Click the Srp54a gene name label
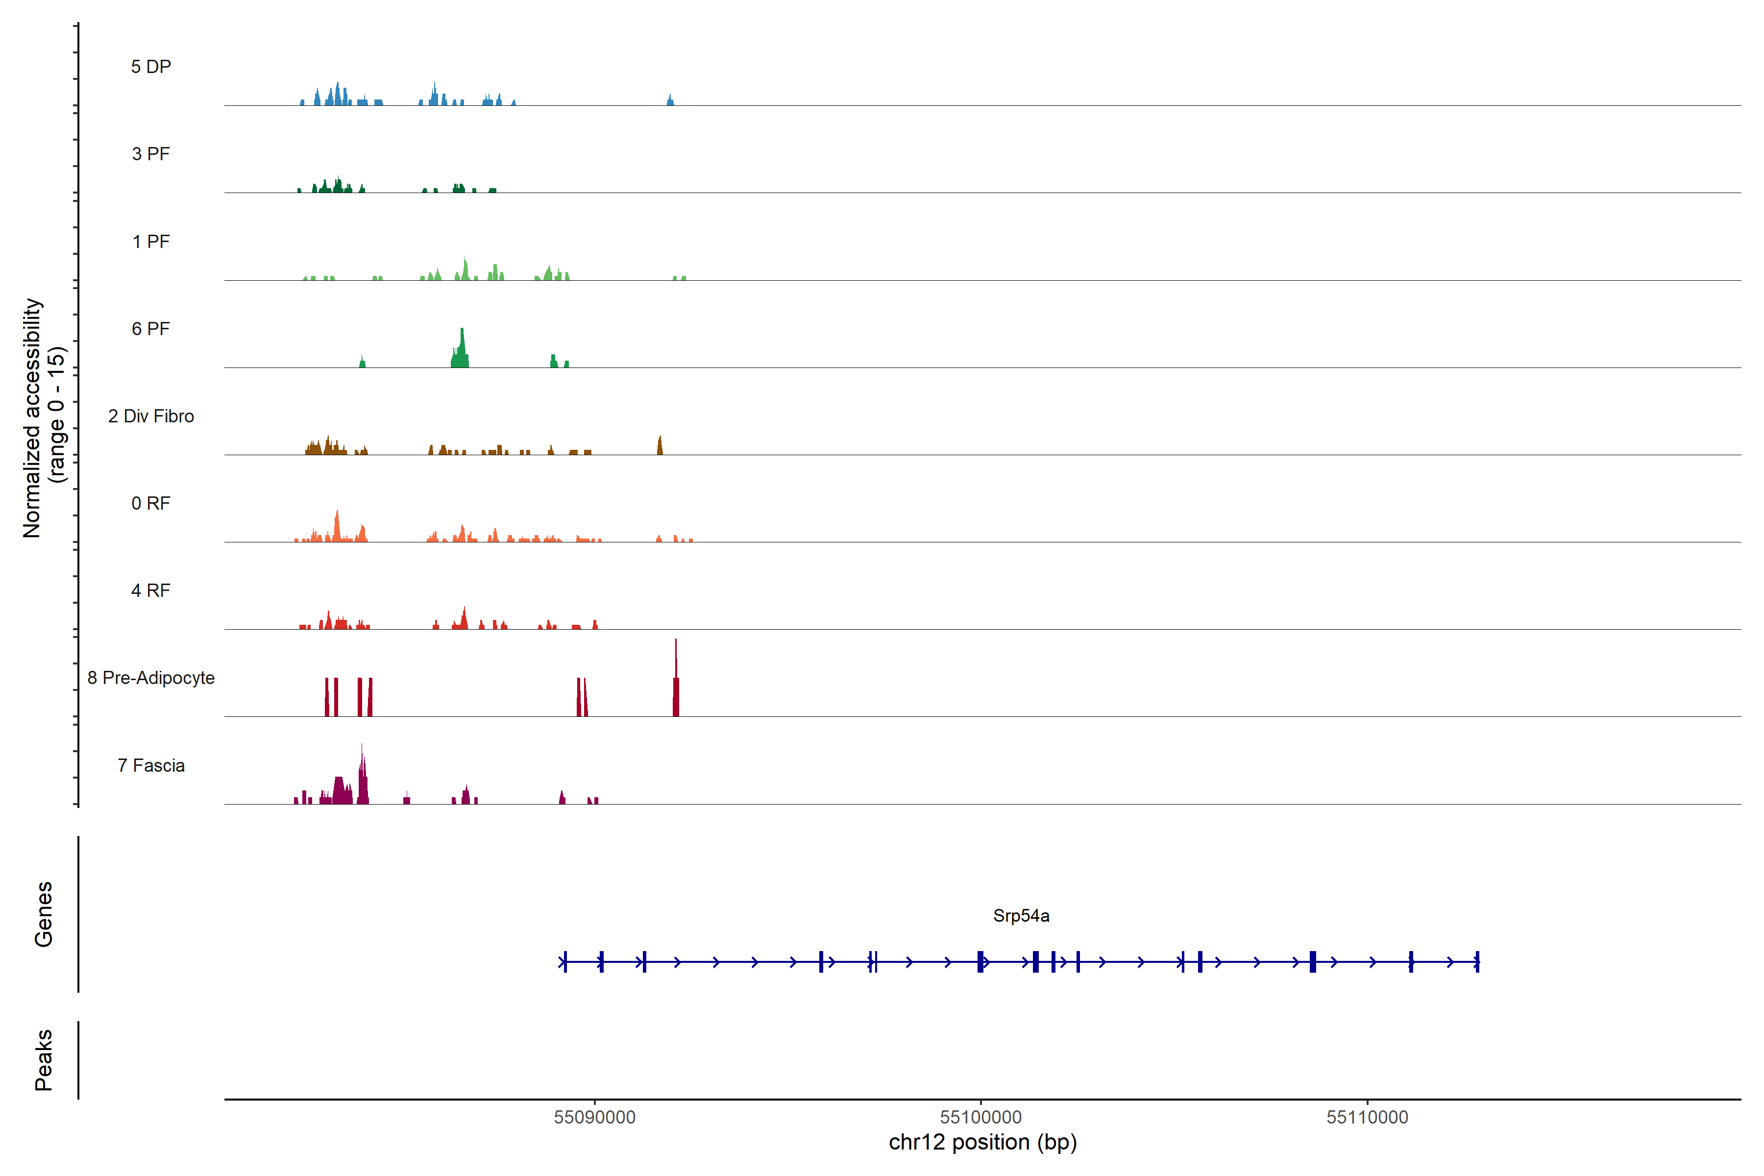Screen dimensions: 1764x1176 [x=1021, y=916]
